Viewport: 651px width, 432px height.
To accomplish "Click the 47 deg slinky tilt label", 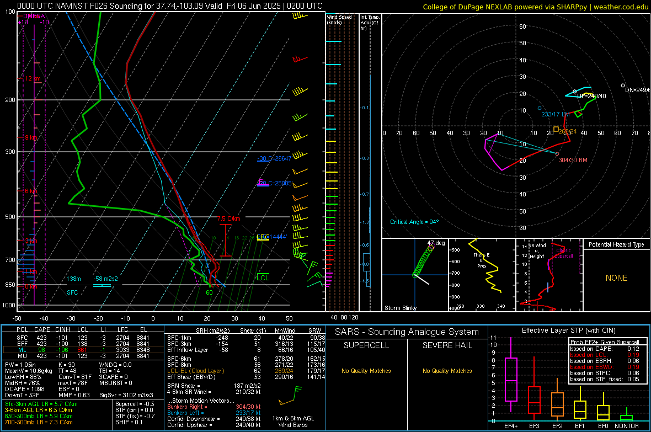I will coord(436,243).
